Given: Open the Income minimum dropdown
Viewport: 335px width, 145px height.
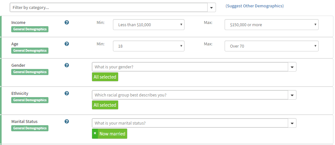Looking at the screenshot, I should 149,25.
